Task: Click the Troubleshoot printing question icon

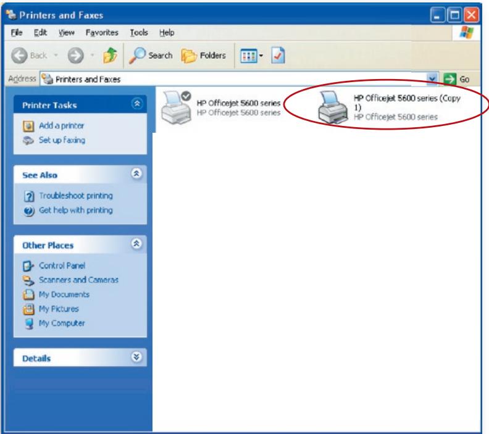Action: (x=29, y=196)
